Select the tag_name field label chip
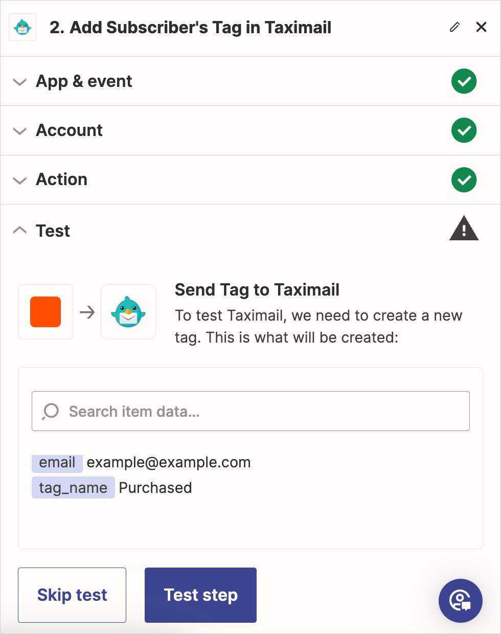Image resolution: width=501 pixels, height=634 pixels. tap(73, 488)
